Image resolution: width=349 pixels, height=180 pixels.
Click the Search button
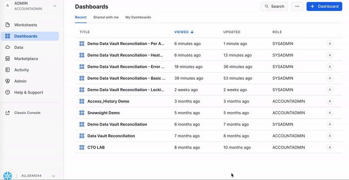(x=274, y=7)
